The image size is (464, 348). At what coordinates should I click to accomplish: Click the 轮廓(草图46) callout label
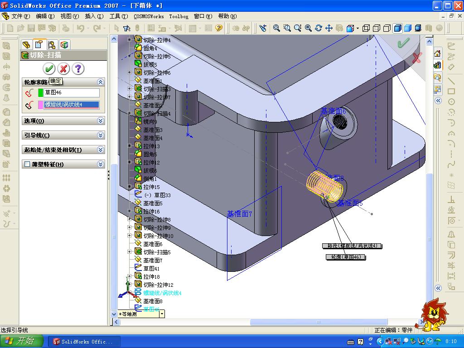coord(346,257)
